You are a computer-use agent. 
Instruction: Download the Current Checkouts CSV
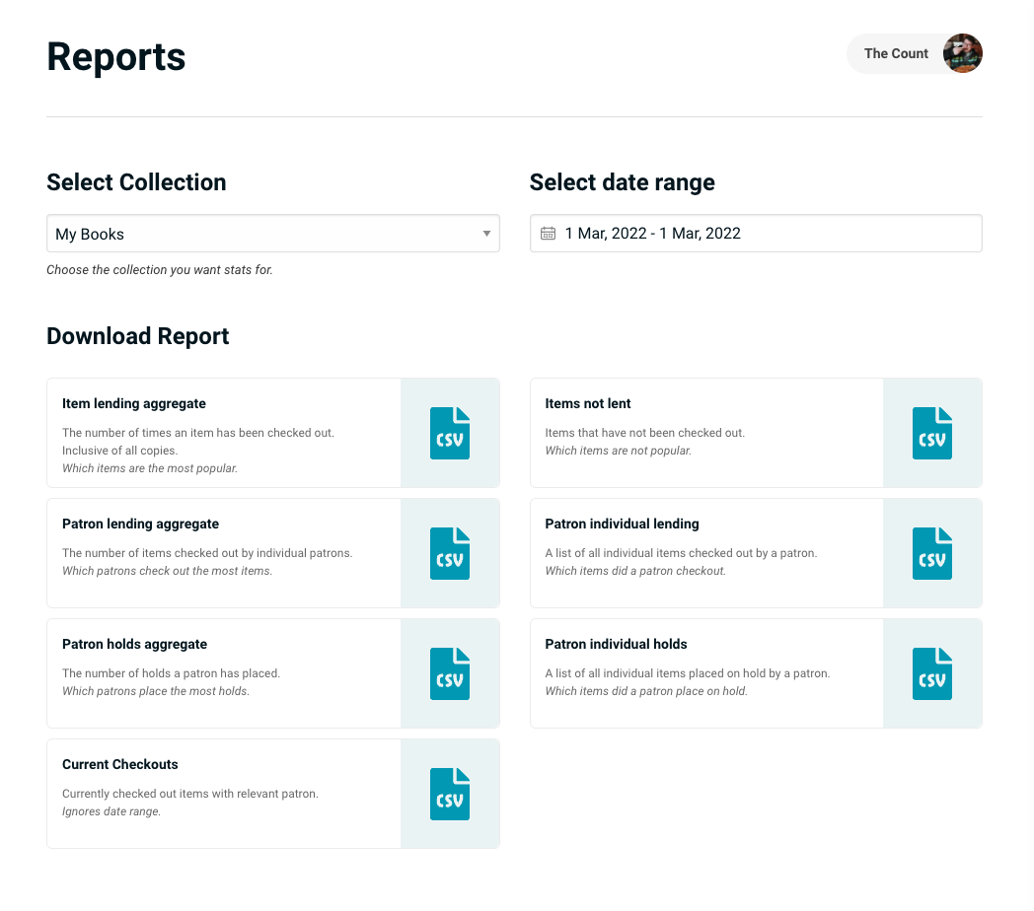450,794
